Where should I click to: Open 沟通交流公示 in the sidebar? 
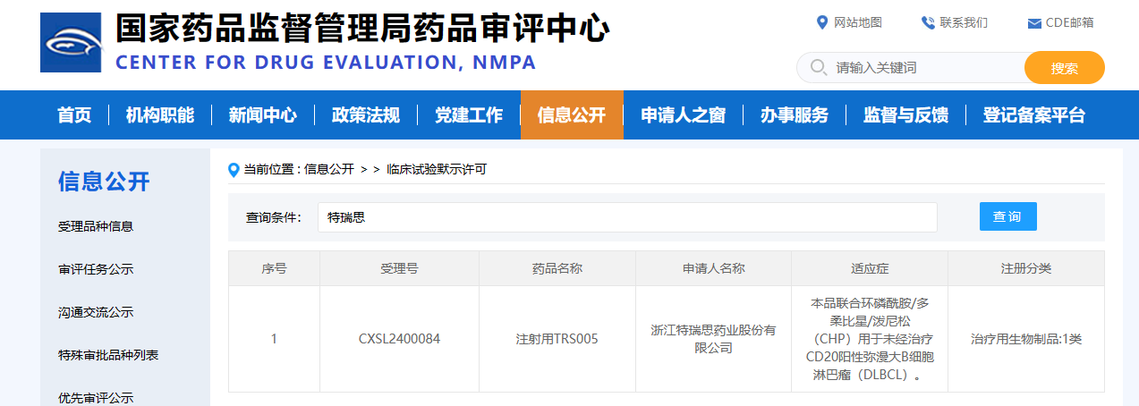point(96,312)
